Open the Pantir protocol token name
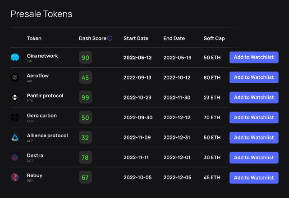Screen dimensions: 289x198 point(45,95)
